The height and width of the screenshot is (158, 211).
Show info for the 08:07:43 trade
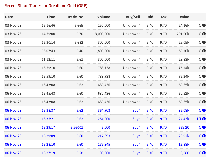click(204, 51)
